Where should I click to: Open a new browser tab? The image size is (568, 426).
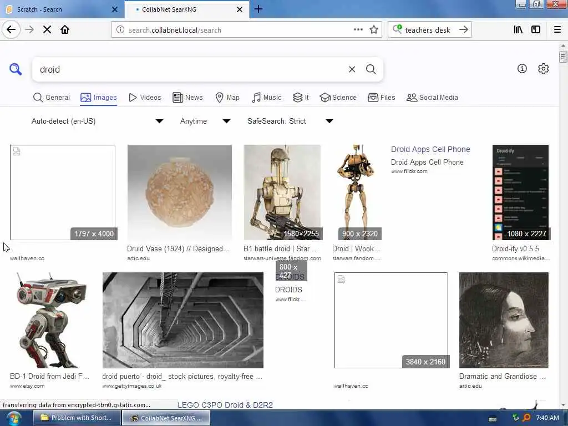click(258, 9)
